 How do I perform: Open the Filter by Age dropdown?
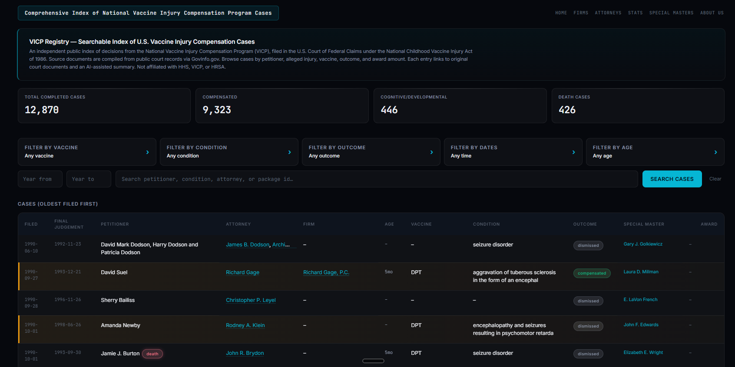[655, 152]
